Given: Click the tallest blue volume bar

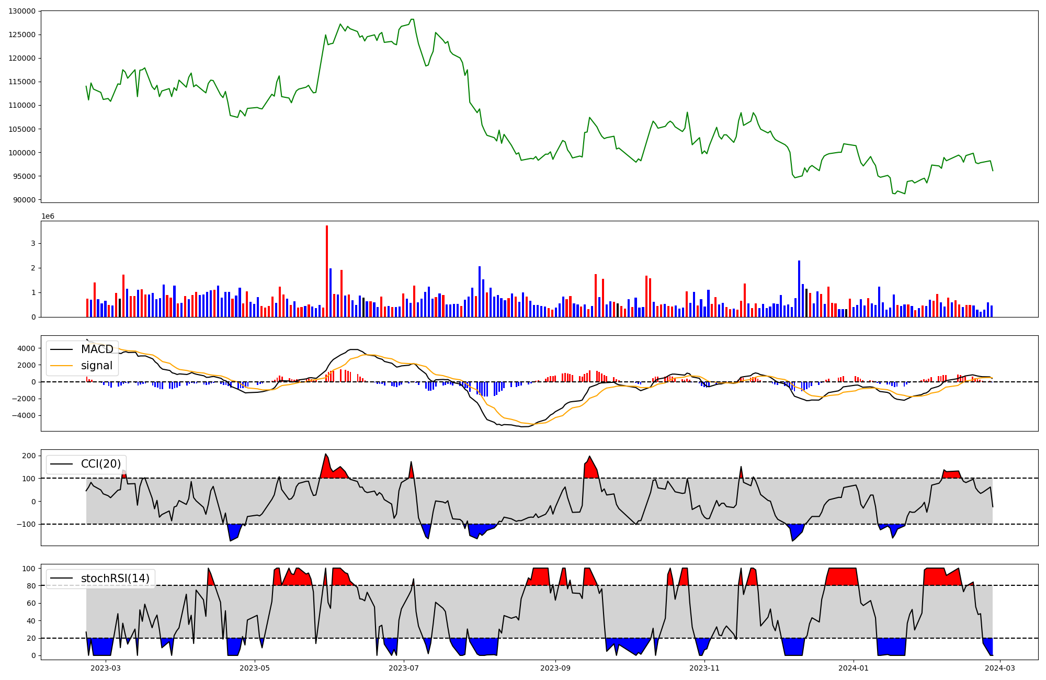Looking at the screenshot, I should [x=799, y=288].
